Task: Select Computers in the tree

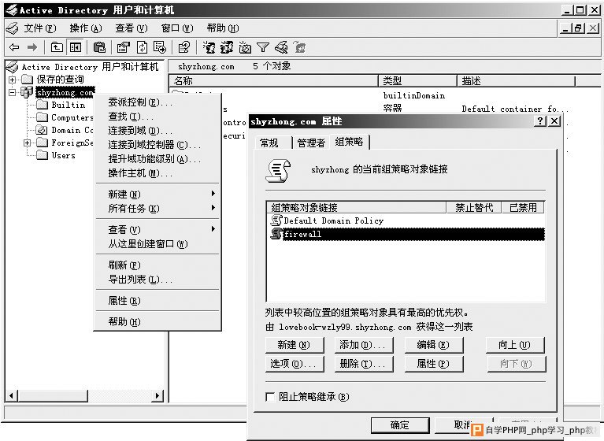Action: 72,117
